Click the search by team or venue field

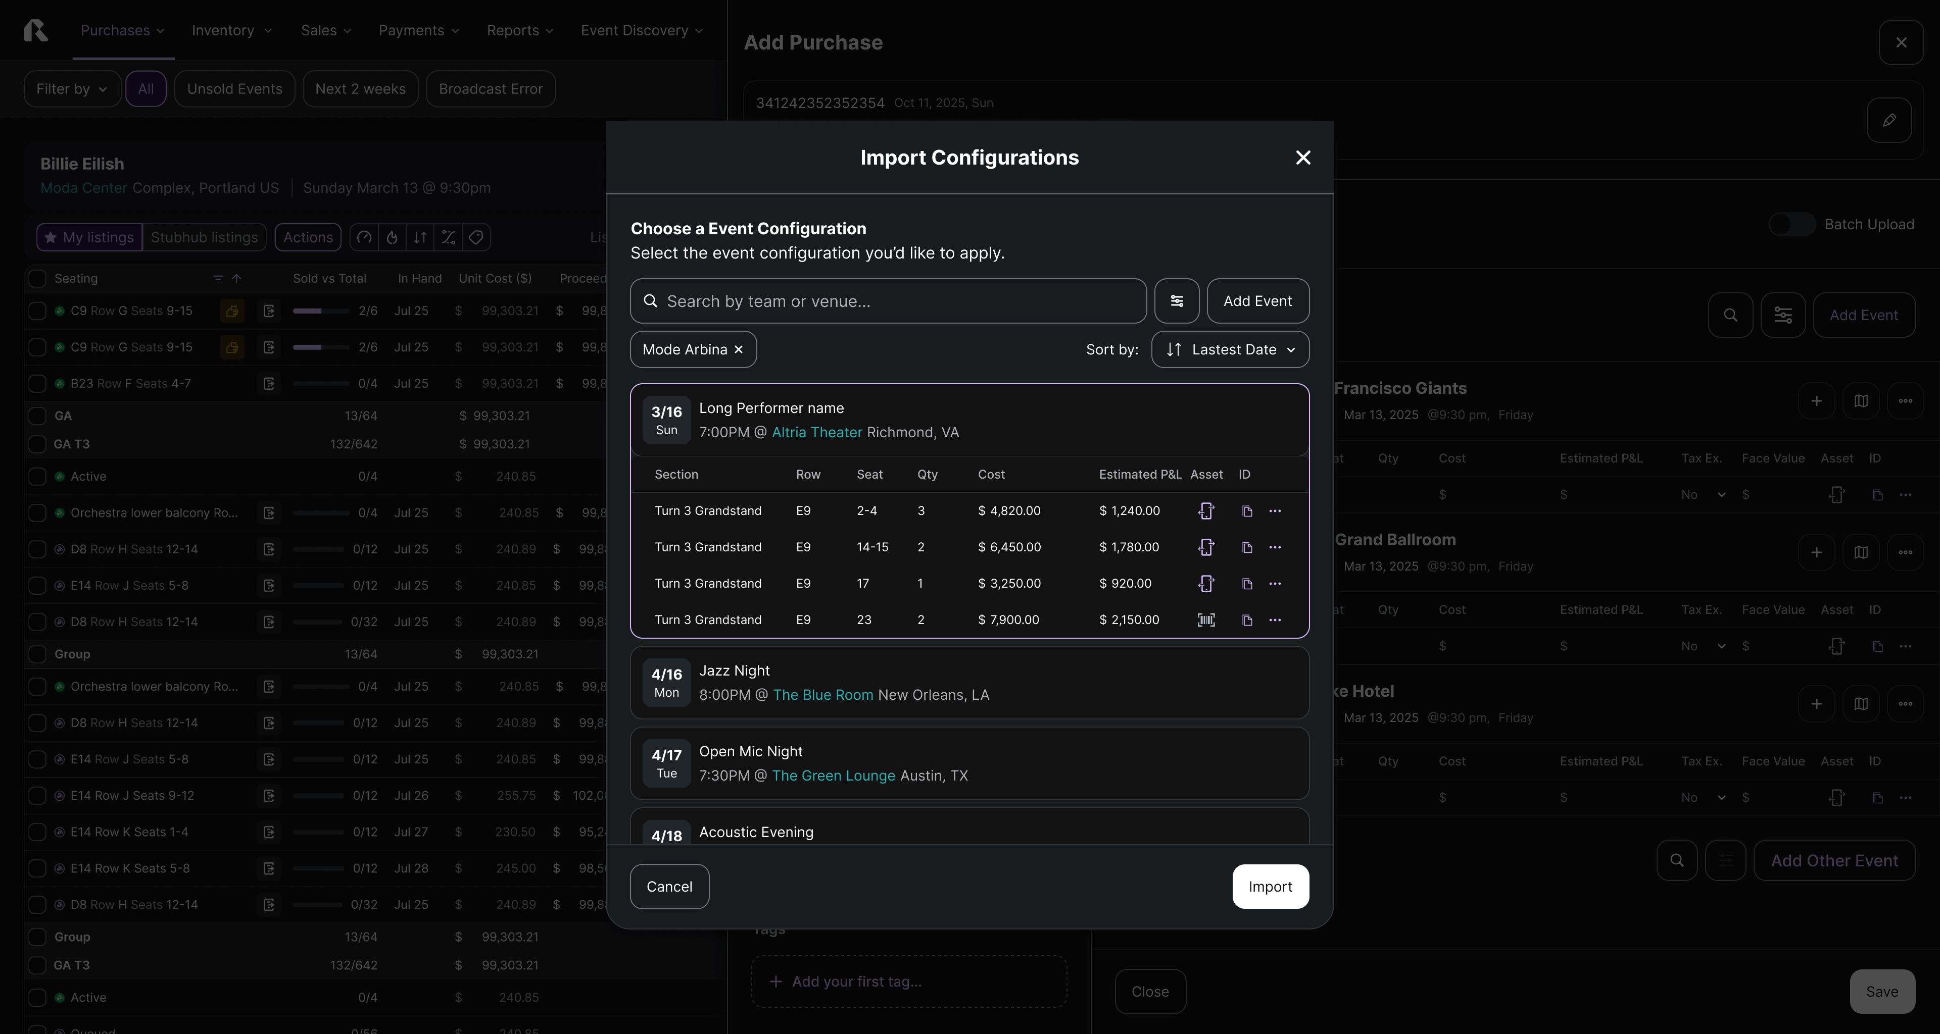click(889, 301)
